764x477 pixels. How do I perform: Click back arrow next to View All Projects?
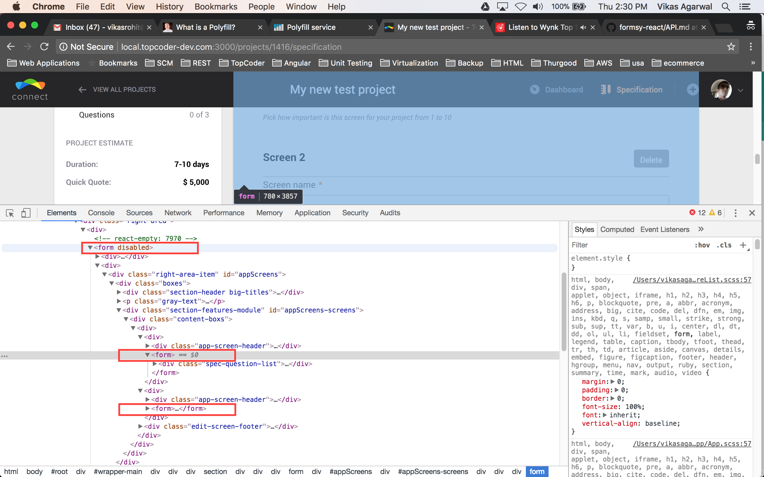[x=82, y=90]
